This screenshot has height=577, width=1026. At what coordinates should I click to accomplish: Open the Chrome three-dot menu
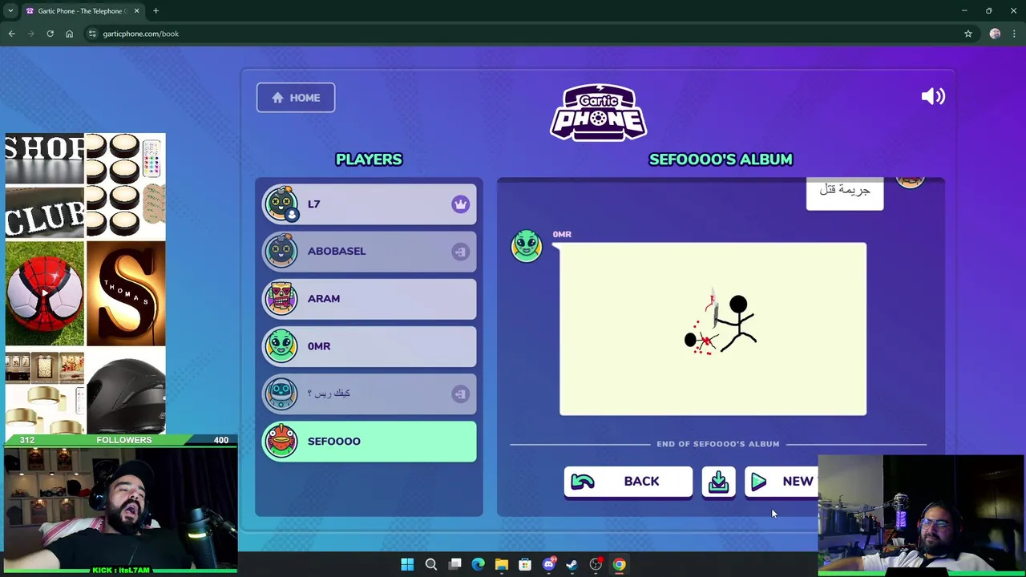[1014, 34]
